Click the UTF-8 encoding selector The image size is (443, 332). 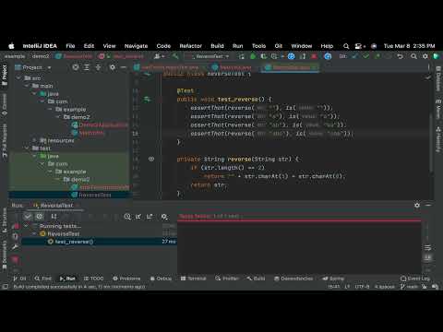pos(362,287)
